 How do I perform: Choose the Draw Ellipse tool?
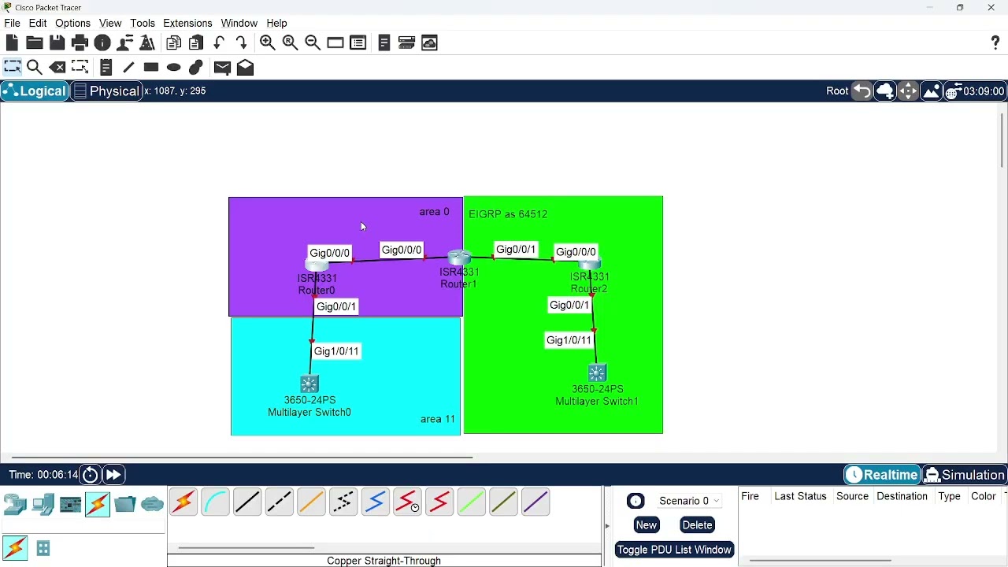pyautogui.click(x=174, y=67)
